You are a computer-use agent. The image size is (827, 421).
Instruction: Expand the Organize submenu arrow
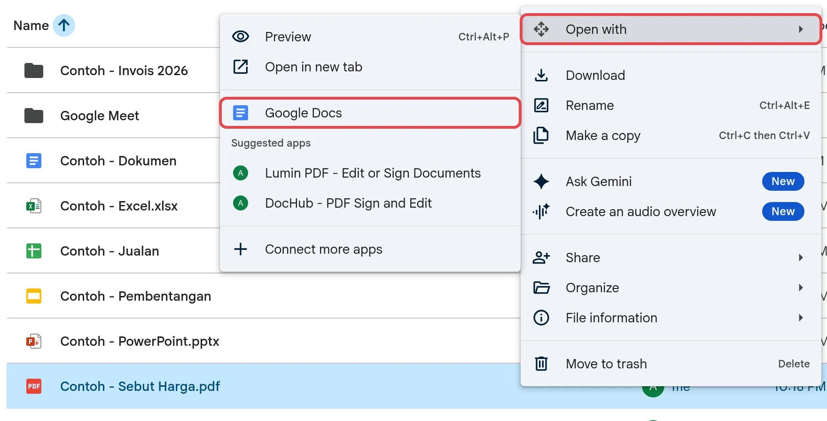801,288
